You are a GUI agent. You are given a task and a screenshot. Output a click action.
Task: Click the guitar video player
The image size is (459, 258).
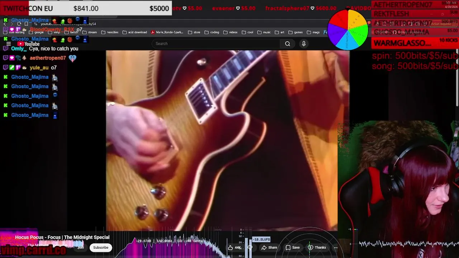tap(228, 140)
